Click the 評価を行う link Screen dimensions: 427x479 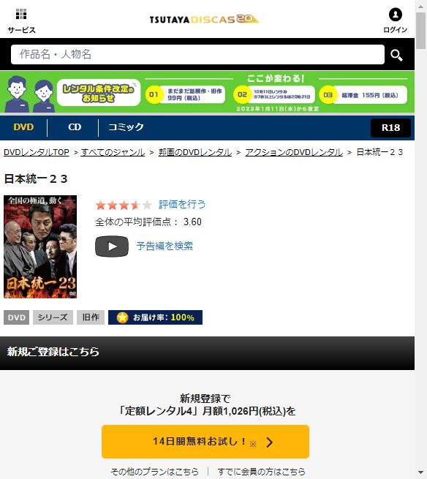coord(182,204)
